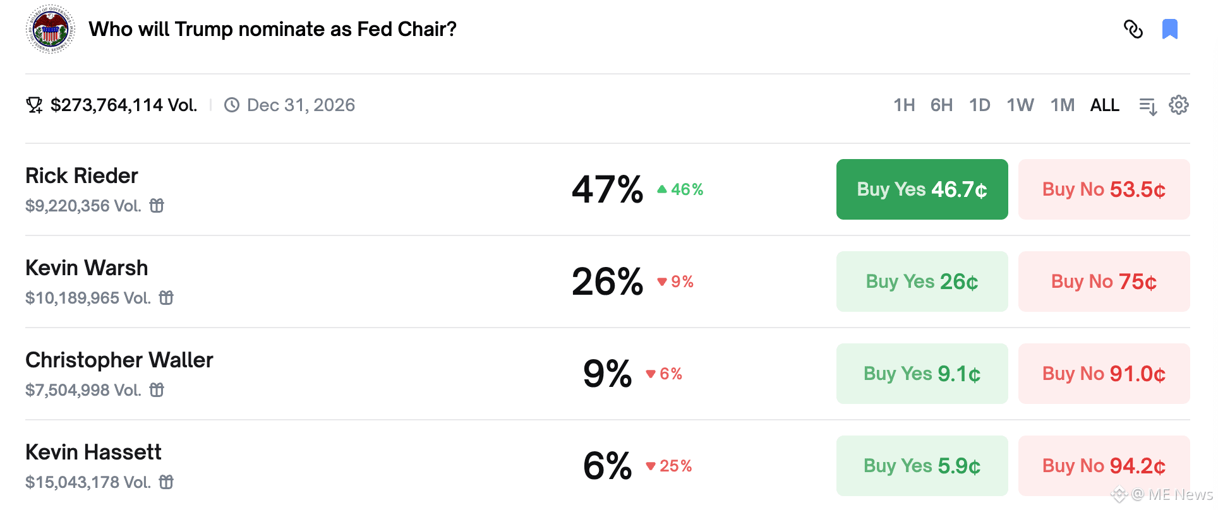This screenshot has height=510, width=1218.
Task: Click the sort order icon
Action: (x=1148, y=106)
